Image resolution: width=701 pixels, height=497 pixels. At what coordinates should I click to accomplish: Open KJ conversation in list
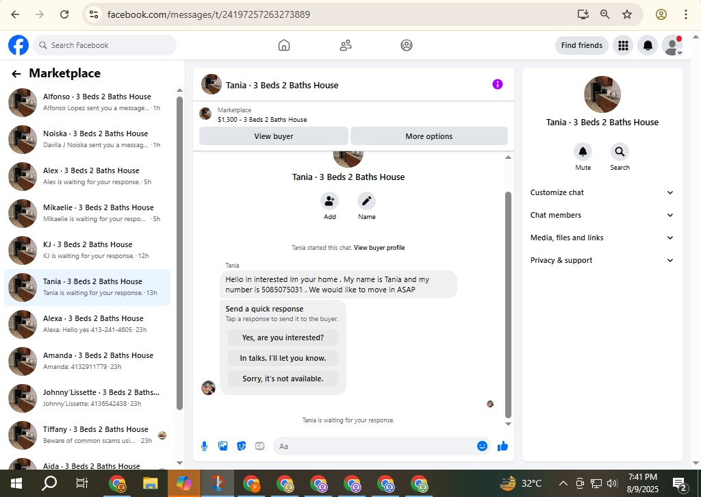87,251
